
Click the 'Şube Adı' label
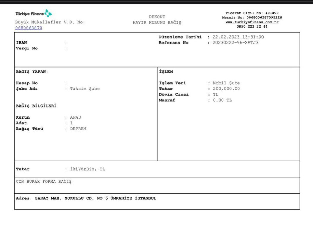tap(27, 89)
